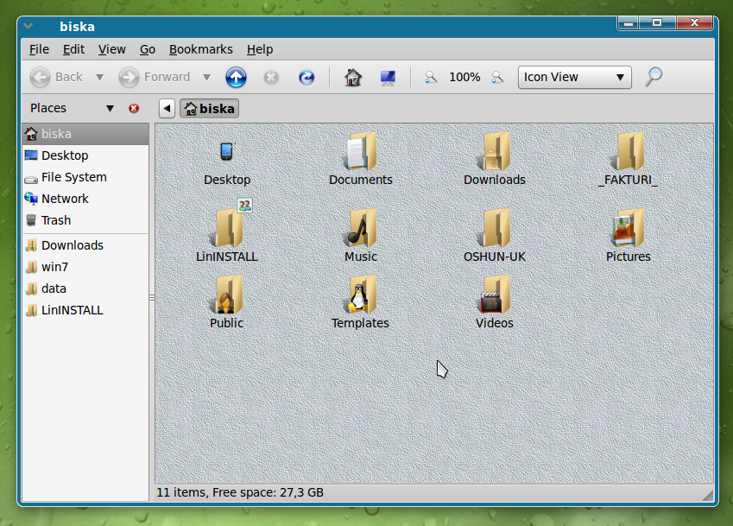
Task: Close the Places side pane
Action: click(x=134, y=109)
